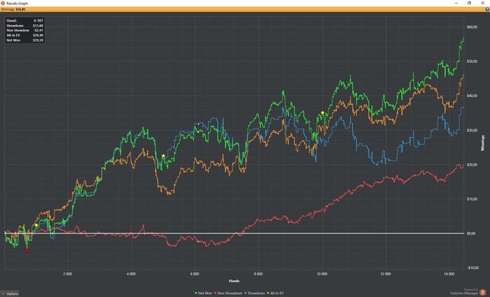This screenshot has height=297, width=490.
Task: Click the vertical Winnings axis title
Action: 483,143
